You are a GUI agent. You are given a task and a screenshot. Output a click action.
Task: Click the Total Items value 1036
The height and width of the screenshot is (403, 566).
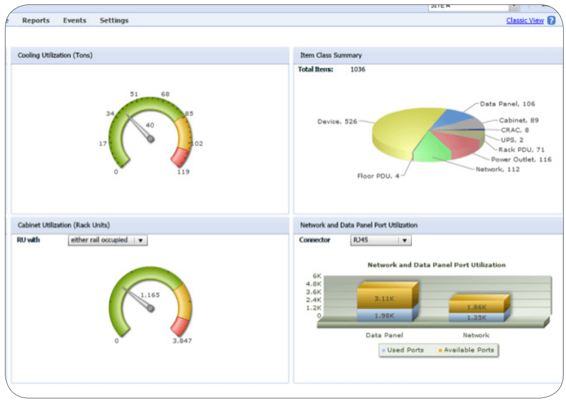[358, 69]
